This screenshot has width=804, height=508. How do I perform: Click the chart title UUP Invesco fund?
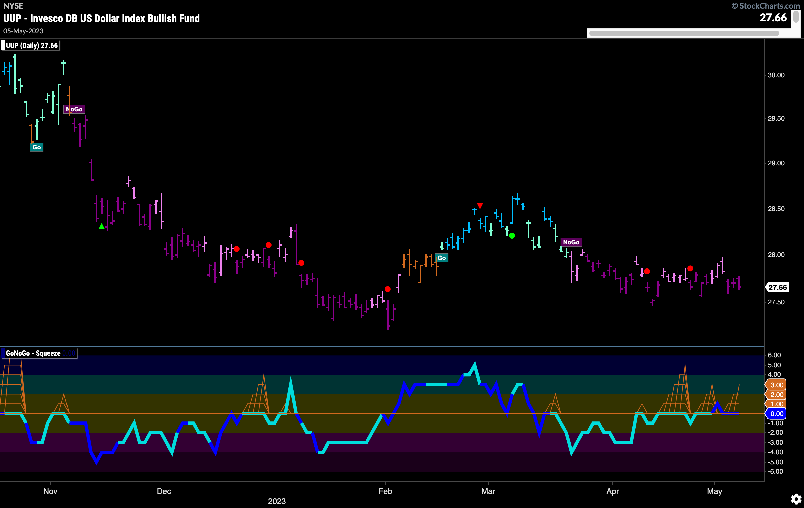click(x=102, y=18)
